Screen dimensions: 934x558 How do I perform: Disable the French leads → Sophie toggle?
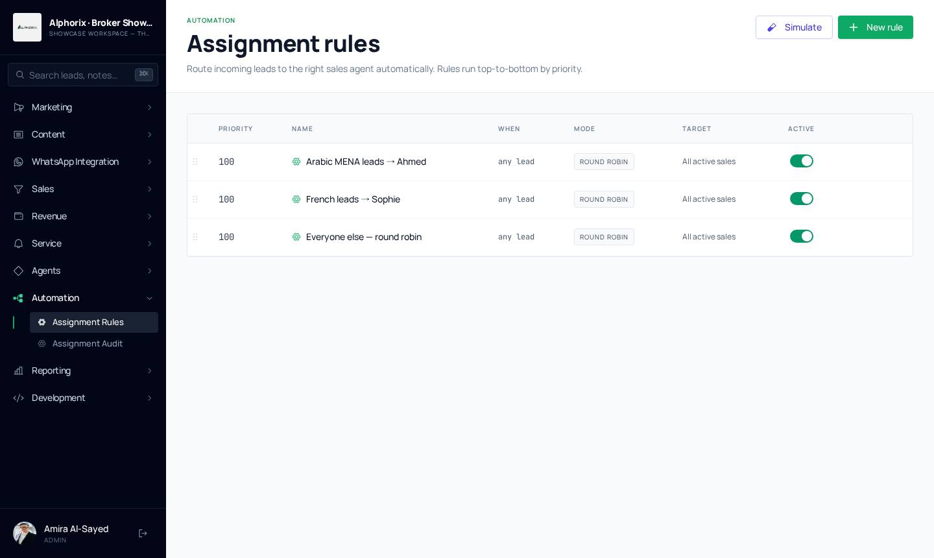[x=802, y=199]
